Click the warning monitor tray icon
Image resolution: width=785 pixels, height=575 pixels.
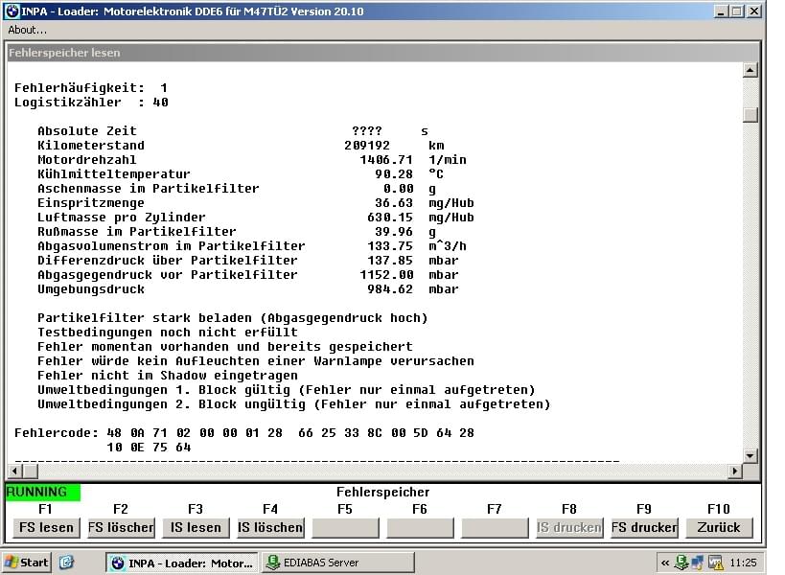pyautogui.click(x=716, y=563)
